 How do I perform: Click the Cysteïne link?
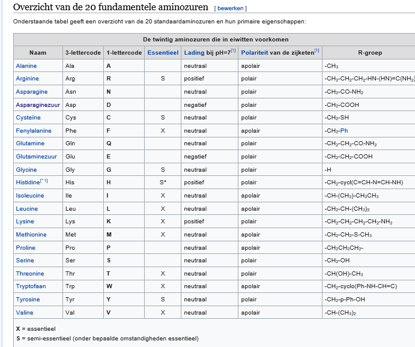point(28,118)
